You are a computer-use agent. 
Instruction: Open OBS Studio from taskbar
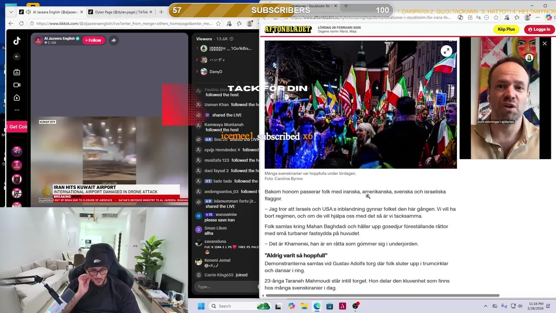click(x=355, y=306)
